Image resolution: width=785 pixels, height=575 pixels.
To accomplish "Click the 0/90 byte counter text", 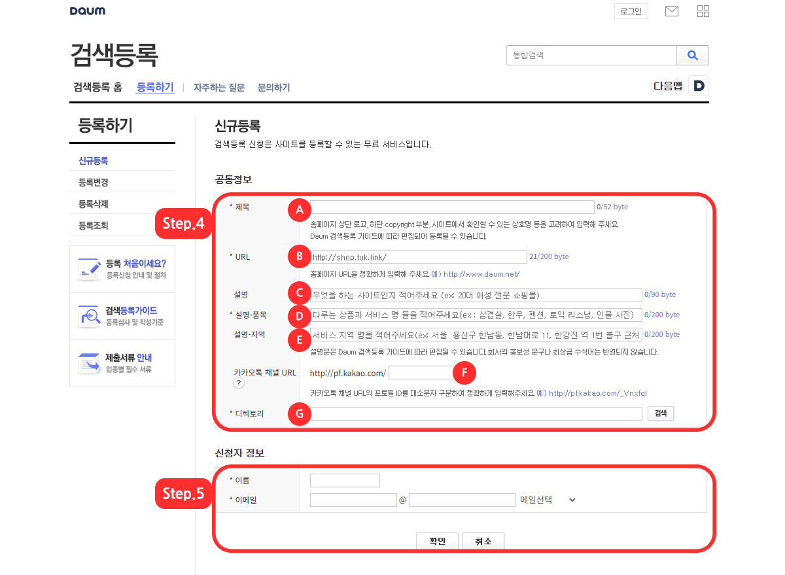I will pos(660,294).
